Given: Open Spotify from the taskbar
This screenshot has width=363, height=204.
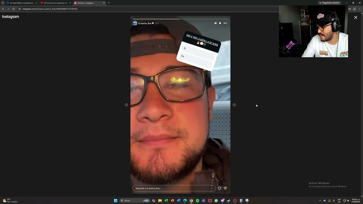Looking at the screenshot, I should click(197, 201).
